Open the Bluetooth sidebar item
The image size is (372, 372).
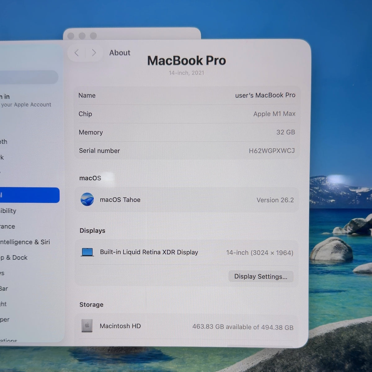4,142
